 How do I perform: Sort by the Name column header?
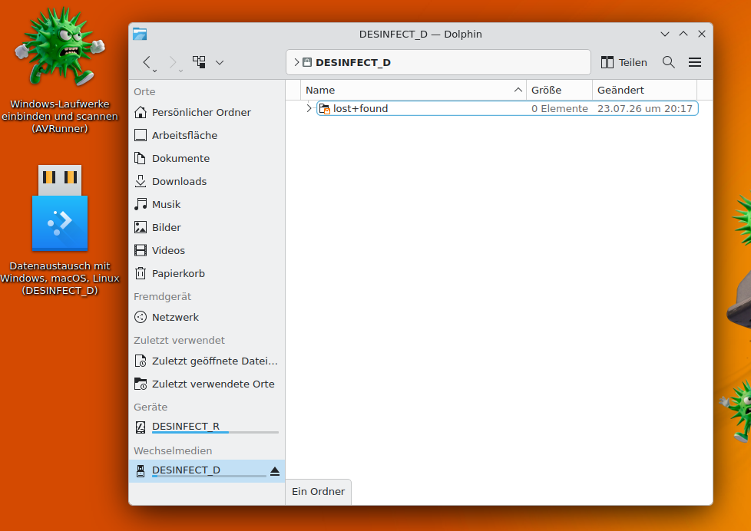click(413, 90)
